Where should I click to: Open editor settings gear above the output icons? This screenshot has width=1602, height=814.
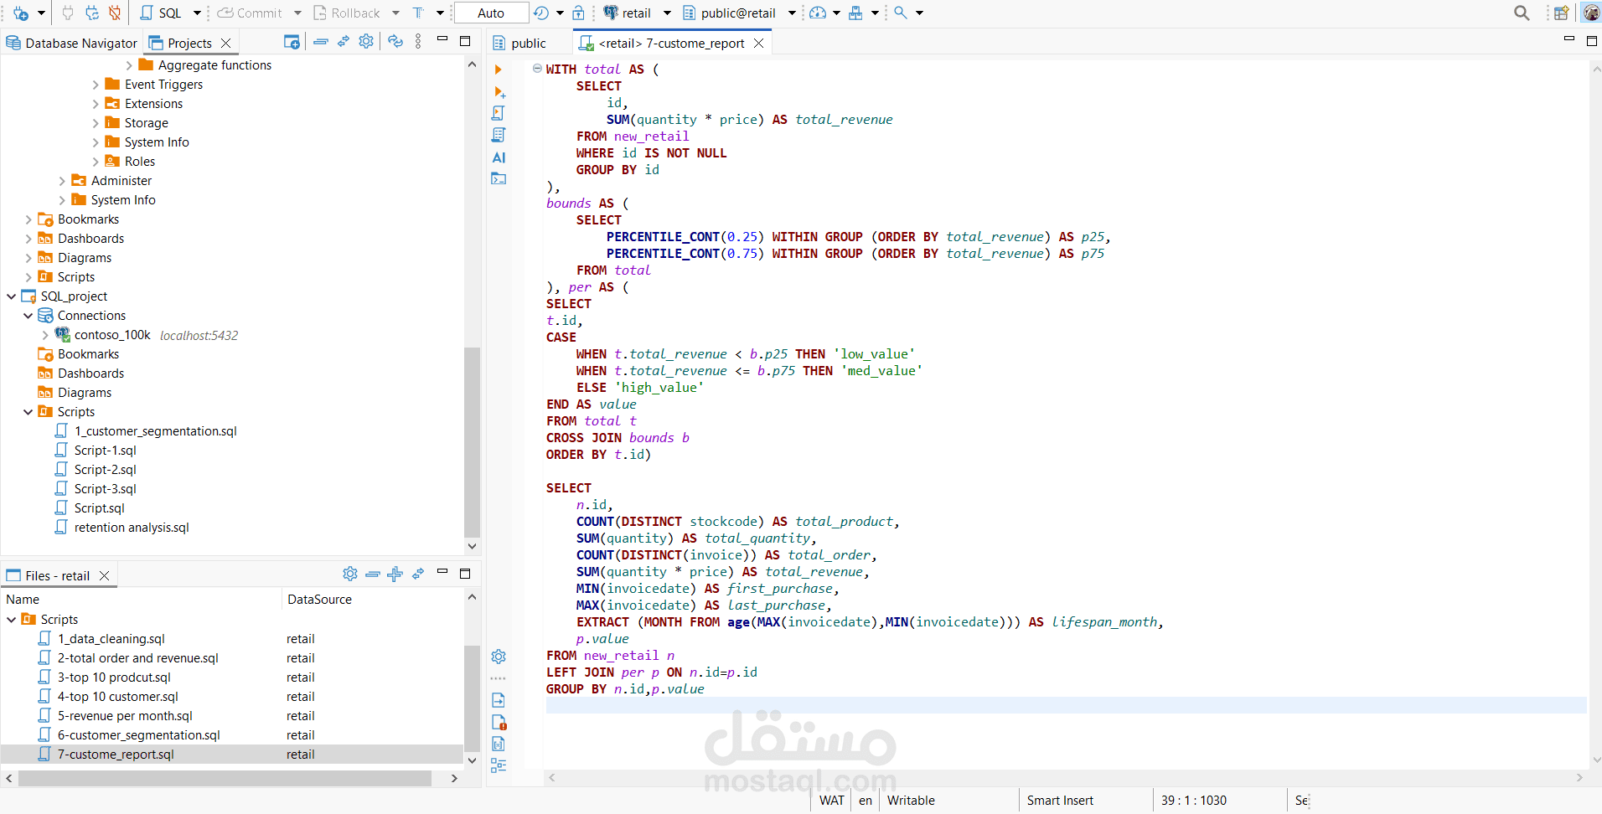[499, 657]
